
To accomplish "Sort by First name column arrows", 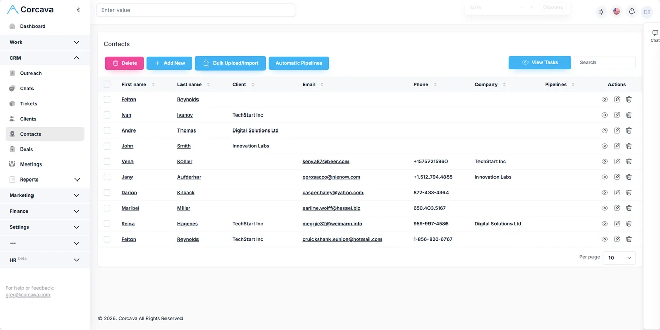I will 153,84.
